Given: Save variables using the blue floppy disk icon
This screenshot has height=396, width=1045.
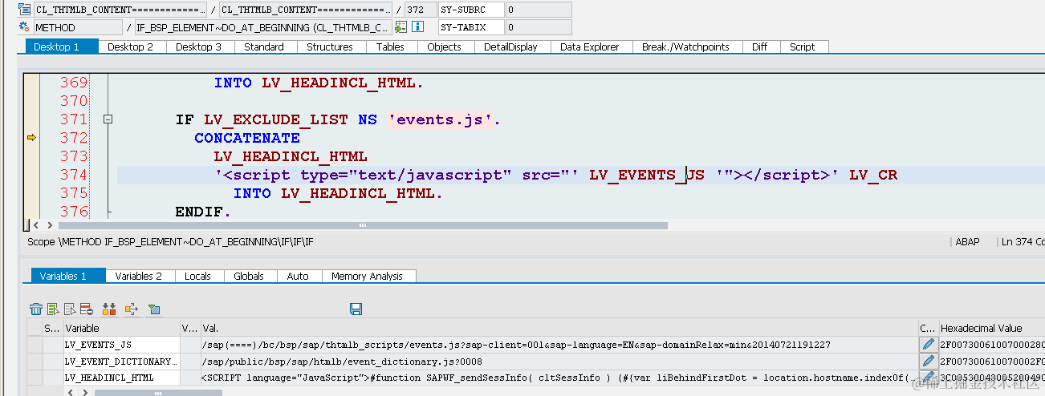Looking at the screenshot, I should [356, 309].
